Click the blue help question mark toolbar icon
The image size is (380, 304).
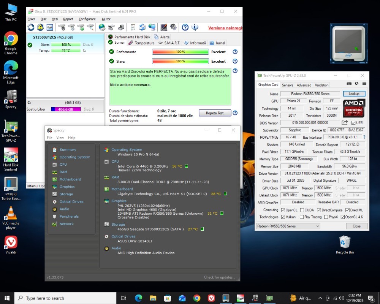pyautogui.click(x=185, y=27)
